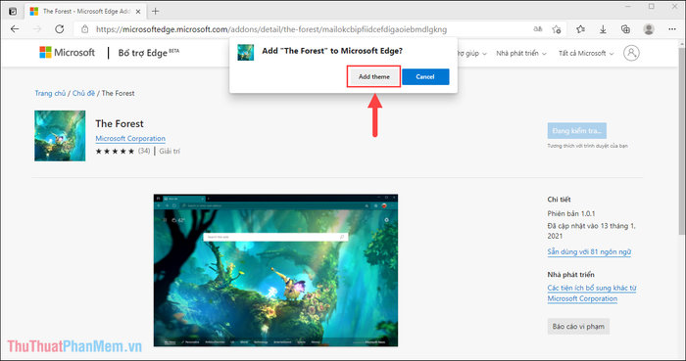Click the Forward navigation arrow
The width and height of the screenshot is (686, 361).
point(37,29)
